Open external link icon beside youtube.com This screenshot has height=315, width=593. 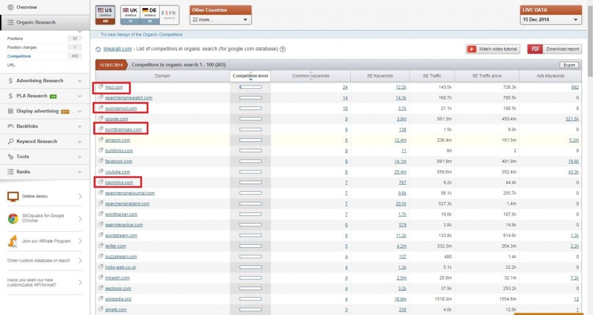pos(101,171)
